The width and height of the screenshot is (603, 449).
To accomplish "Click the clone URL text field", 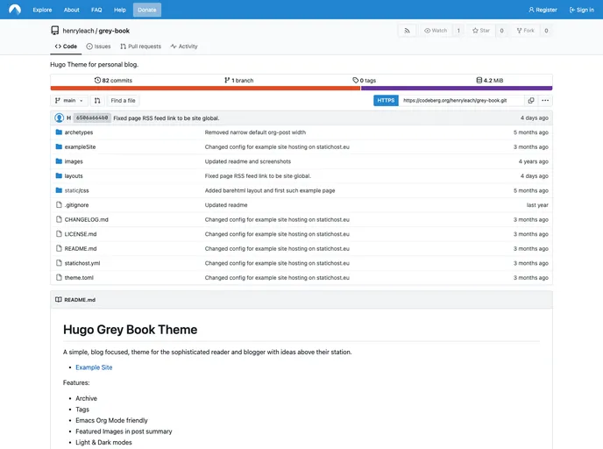I will tap(461, 101).
